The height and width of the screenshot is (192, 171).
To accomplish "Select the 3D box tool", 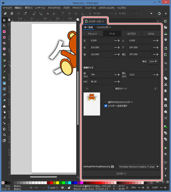I will pos(4,49).
